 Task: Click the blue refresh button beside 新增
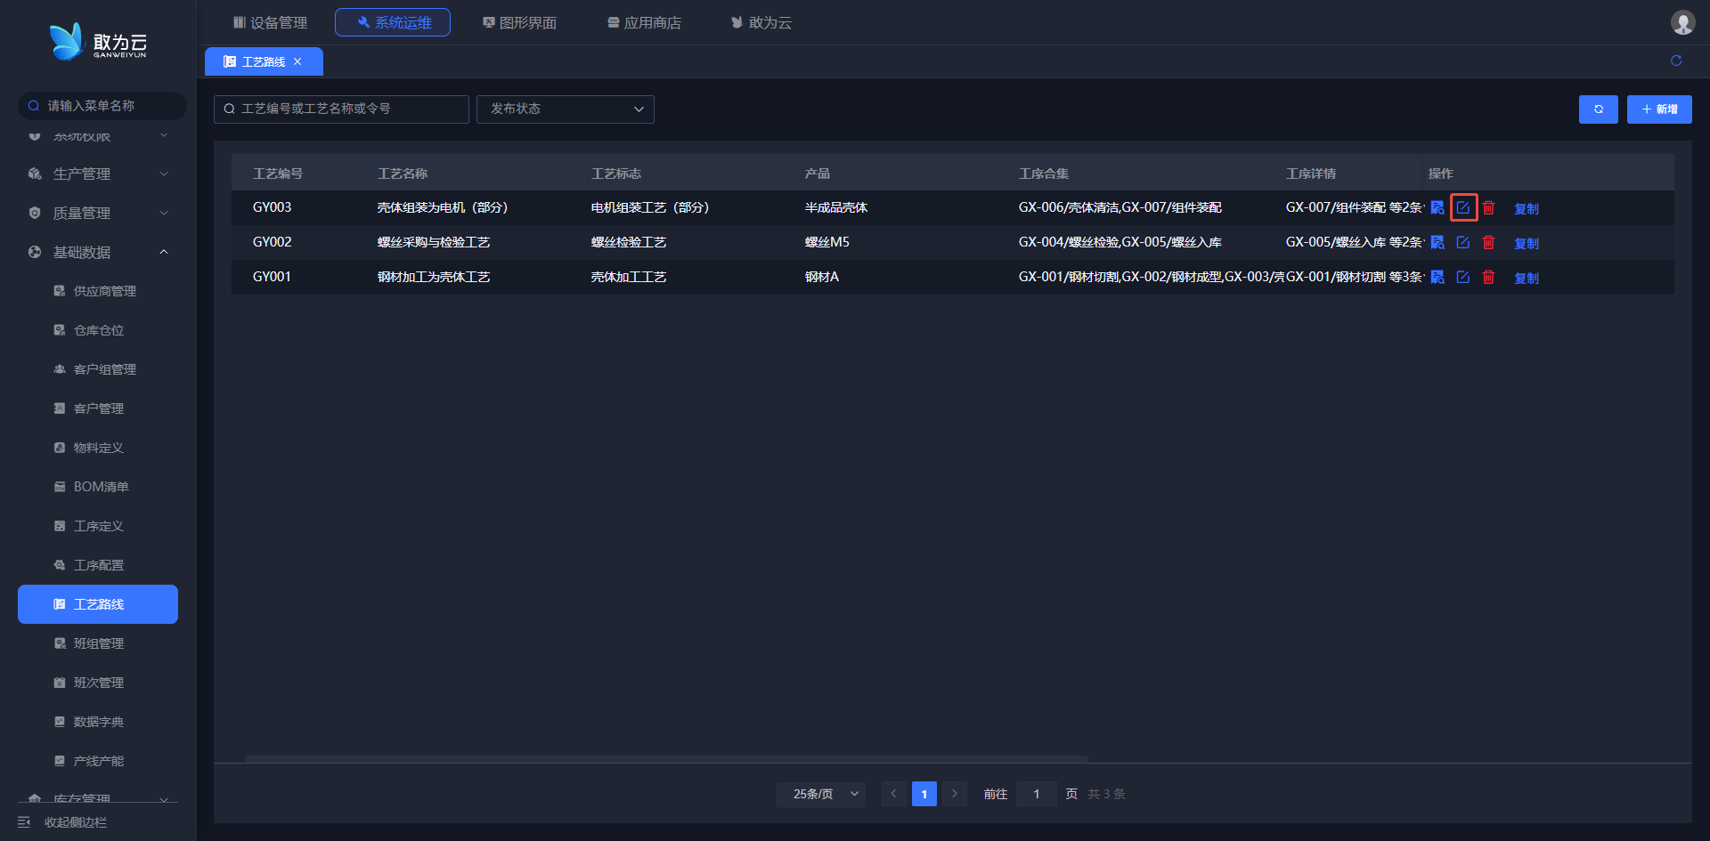(1598, 109)
